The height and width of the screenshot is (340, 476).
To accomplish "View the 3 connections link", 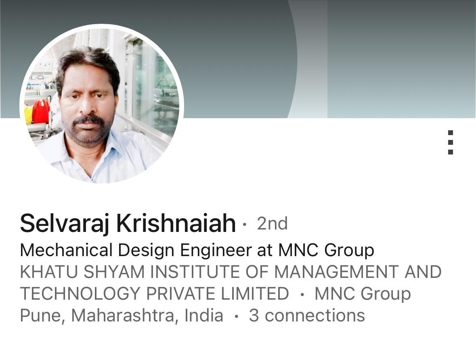I will tap(307, 315).
